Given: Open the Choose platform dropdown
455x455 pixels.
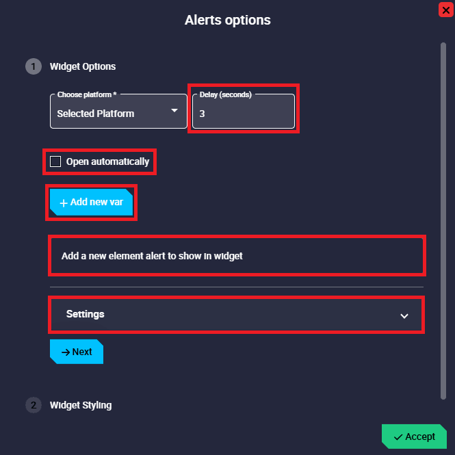Looking at the screenshot, I should pos(118,112).
